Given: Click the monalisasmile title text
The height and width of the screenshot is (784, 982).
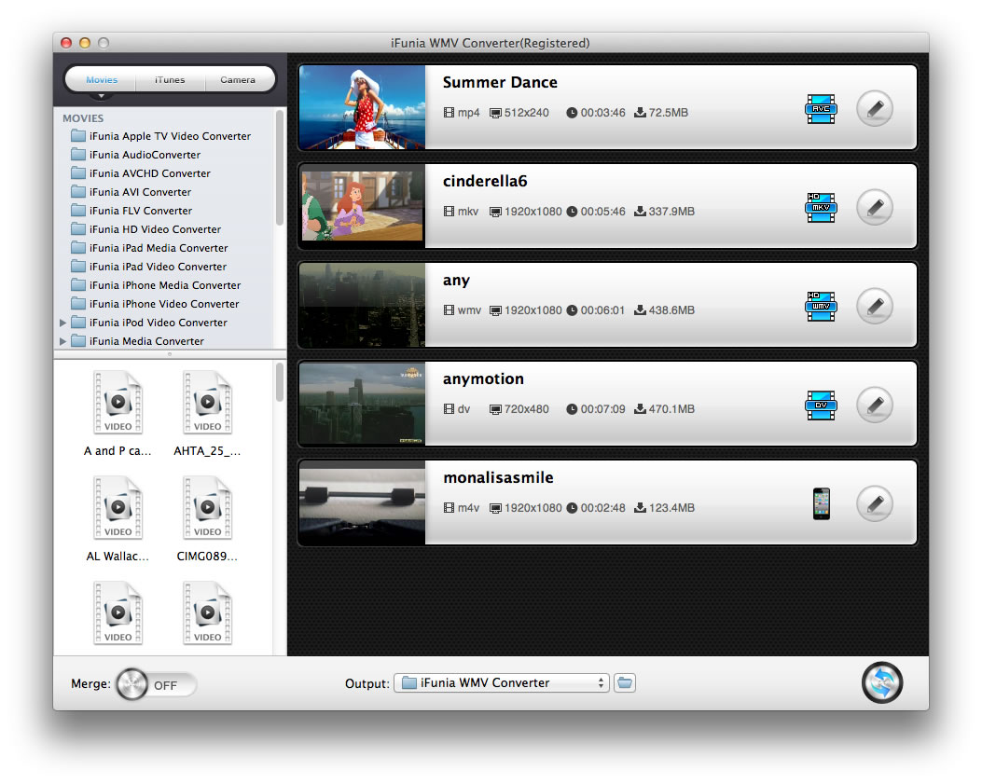Looking at the screenshot, I should 498,478.
